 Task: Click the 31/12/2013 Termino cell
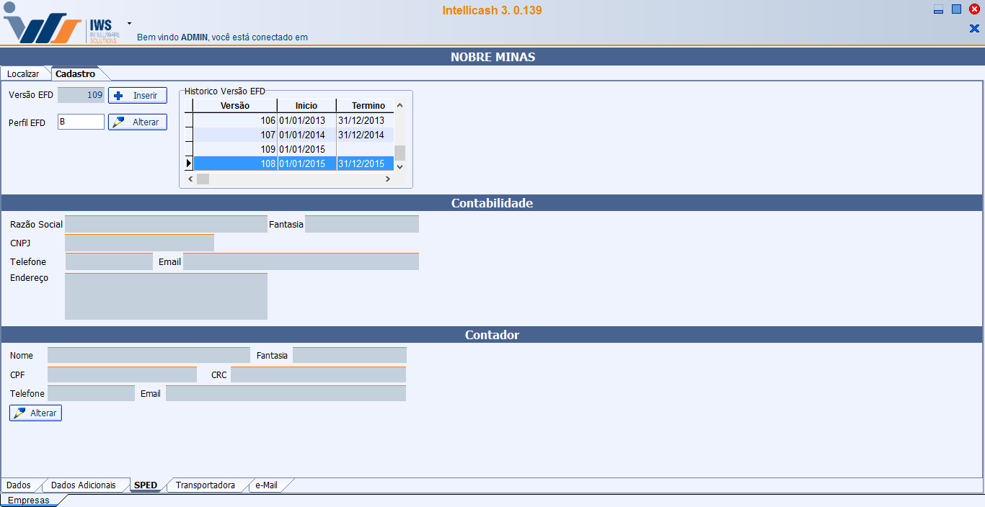(x=365, y=120)
